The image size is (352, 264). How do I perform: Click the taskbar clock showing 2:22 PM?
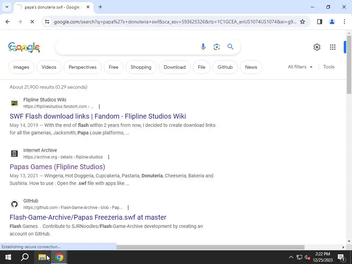[x=322, y=257]
